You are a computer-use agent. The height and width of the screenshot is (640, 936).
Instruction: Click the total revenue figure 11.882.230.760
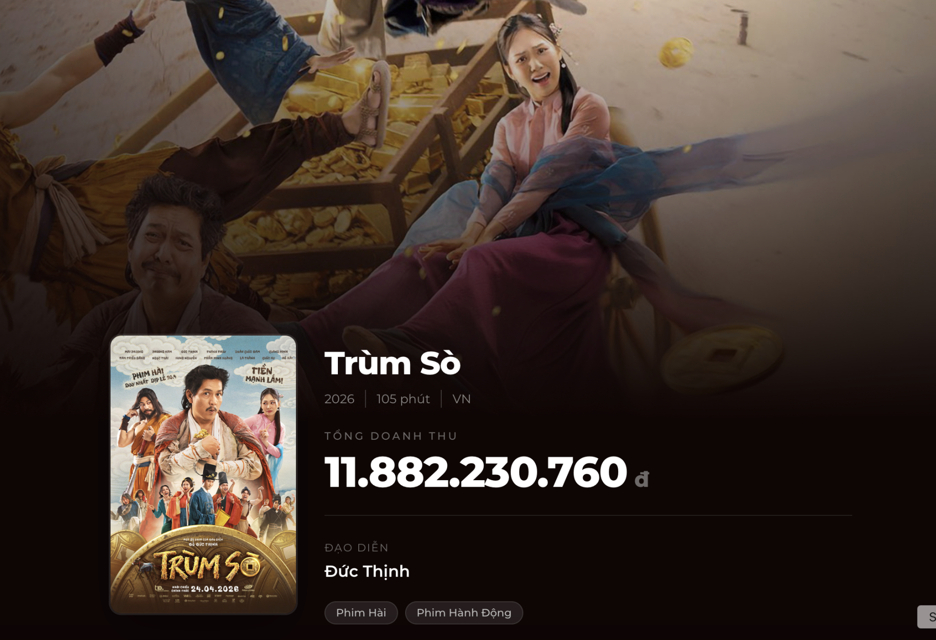476,472
